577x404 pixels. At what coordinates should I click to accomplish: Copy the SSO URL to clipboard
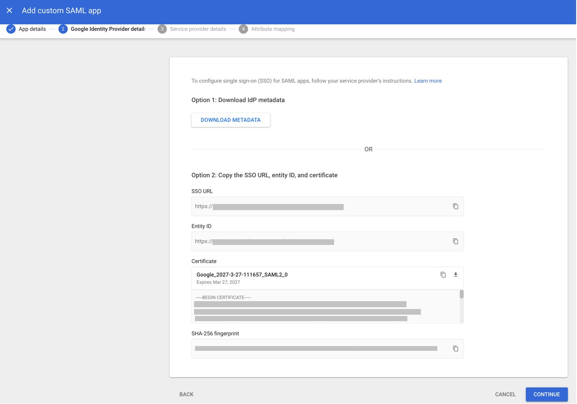click(x=455, y=207)
